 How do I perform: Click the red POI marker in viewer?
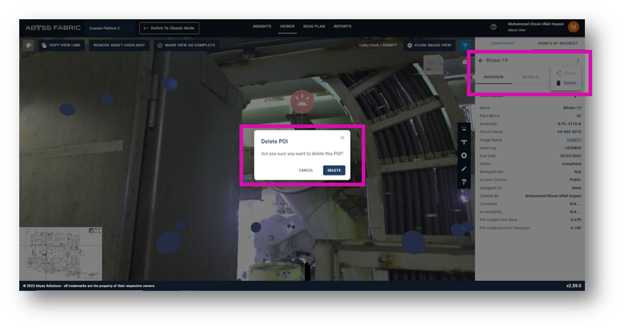[302, 102]
